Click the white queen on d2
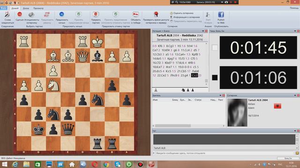Viewport: 300px width, 168px height. [82, 56]
